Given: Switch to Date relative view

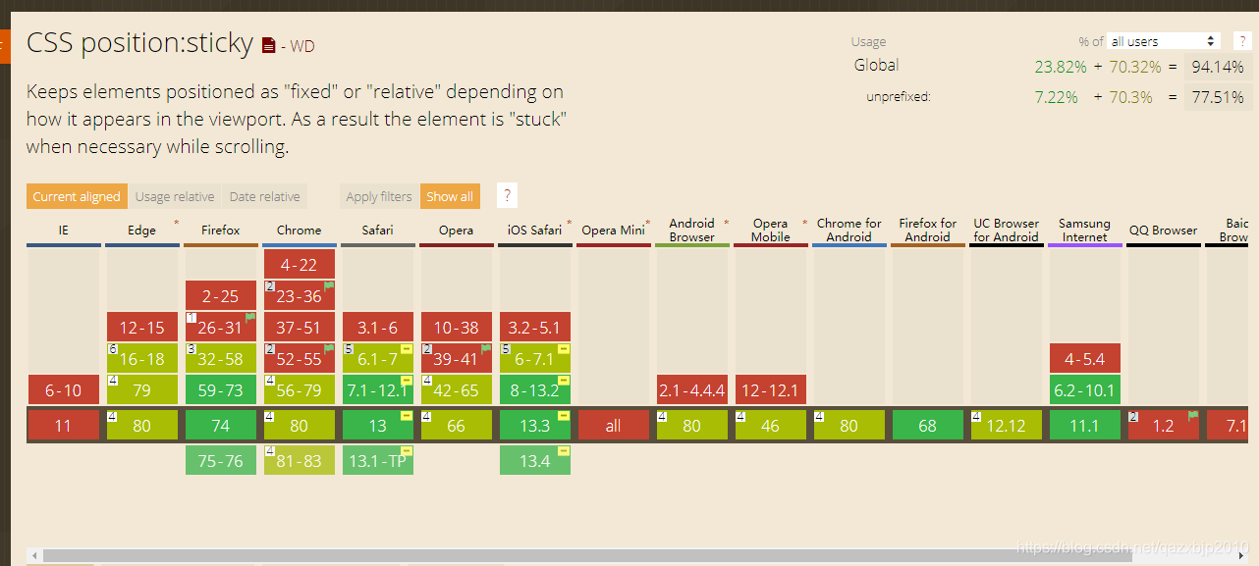Looking at the screenshot, I should pyautogui.click(x=265, y=196).
